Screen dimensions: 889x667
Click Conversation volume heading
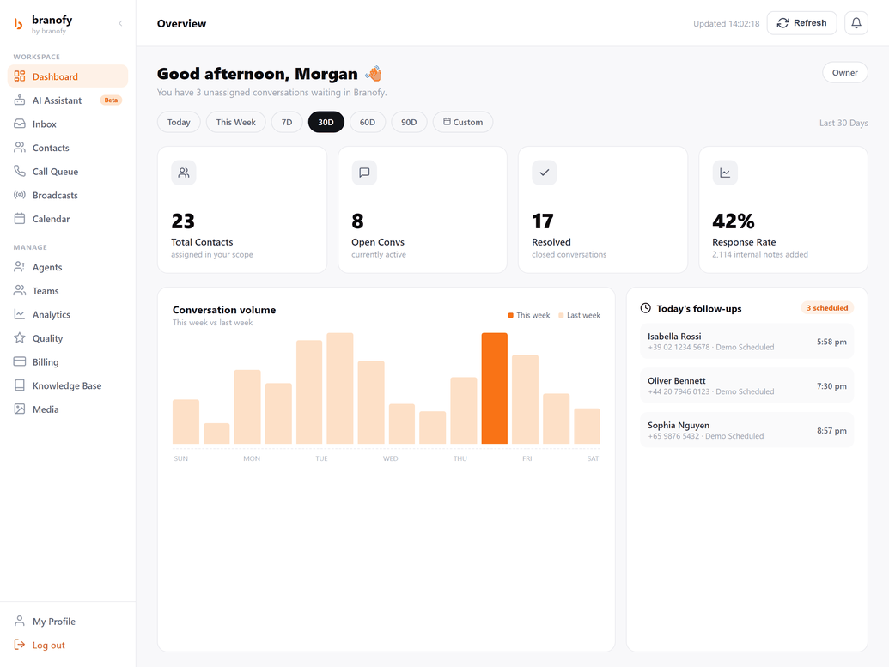224,310
